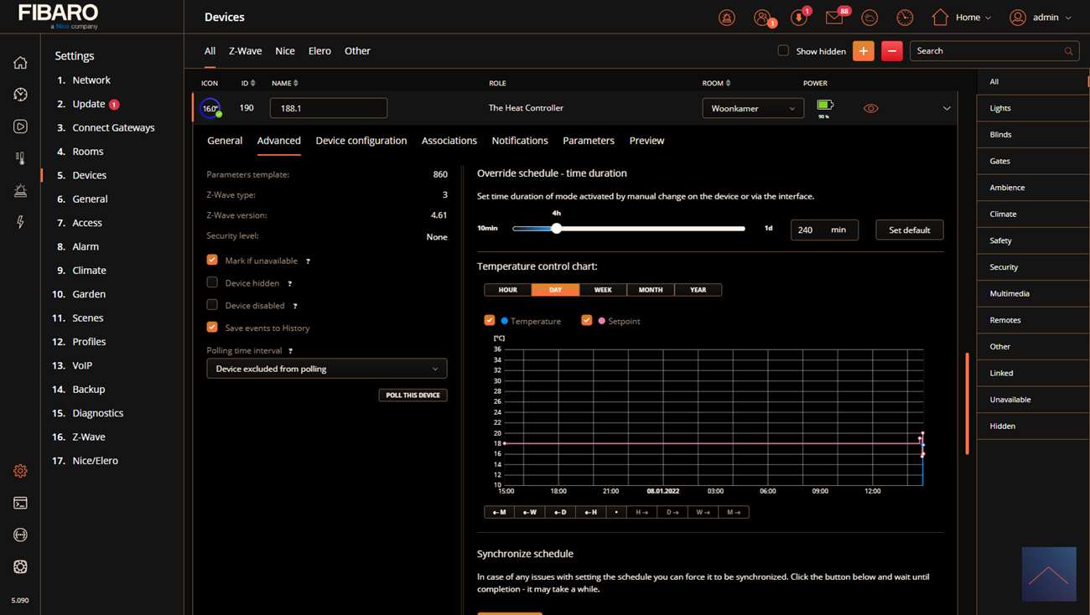Select the WEEK chart range tab

[603, 290]
